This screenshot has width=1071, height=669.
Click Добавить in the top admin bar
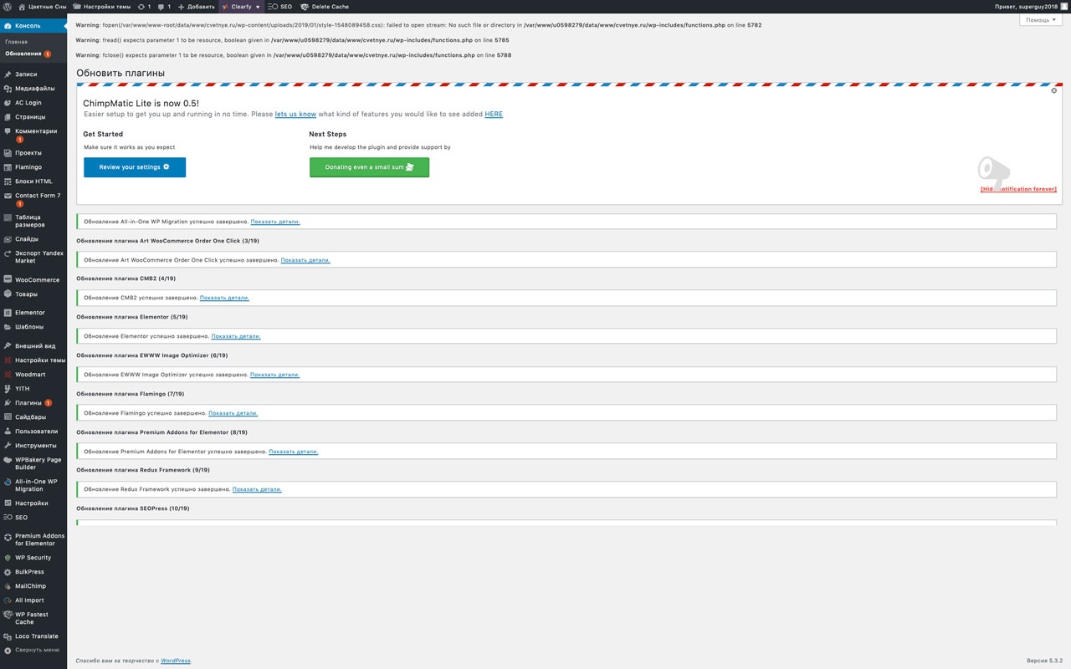pyautogui.click(x=197, y=6)
